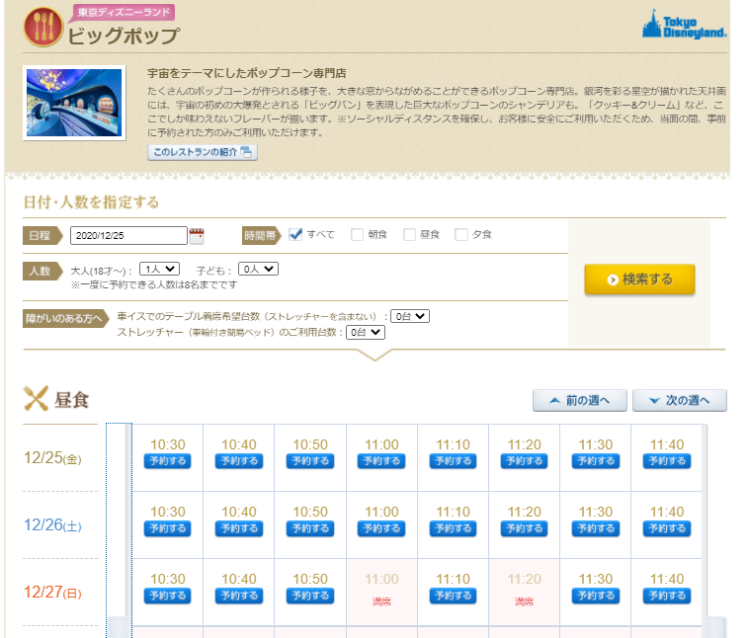Image resolution: width=749 pixels, height=638 pixels.
Task: Reserve 11:10 on 12/25
Action: point(453,461)
